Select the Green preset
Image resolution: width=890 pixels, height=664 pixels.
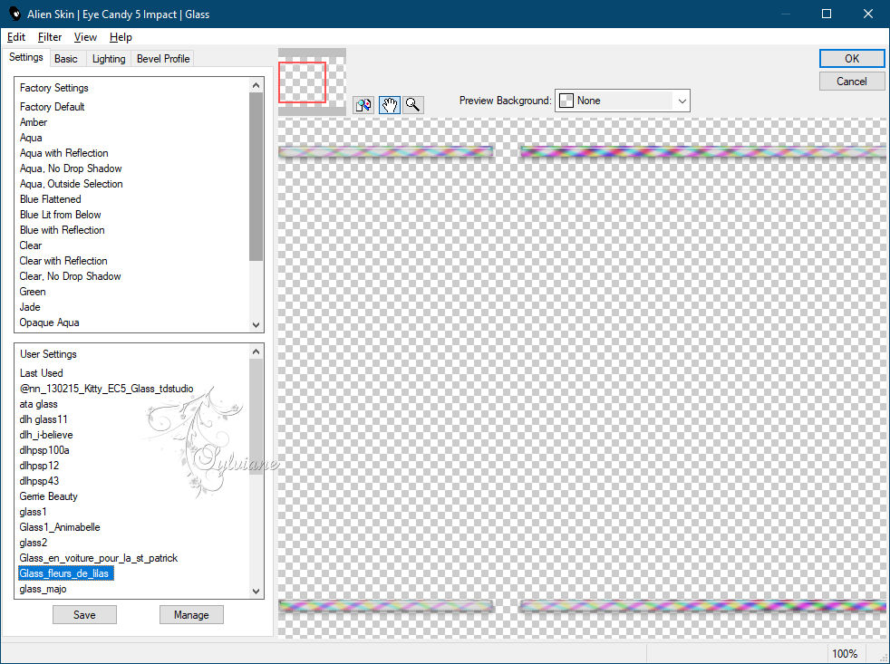[33, 291]
